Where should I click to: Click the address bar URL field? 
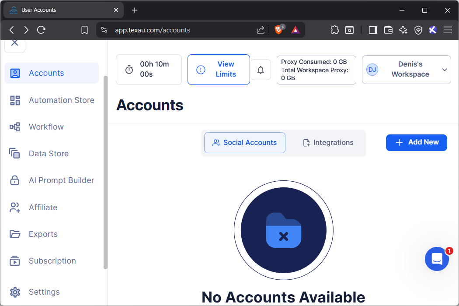pos(175,30)
